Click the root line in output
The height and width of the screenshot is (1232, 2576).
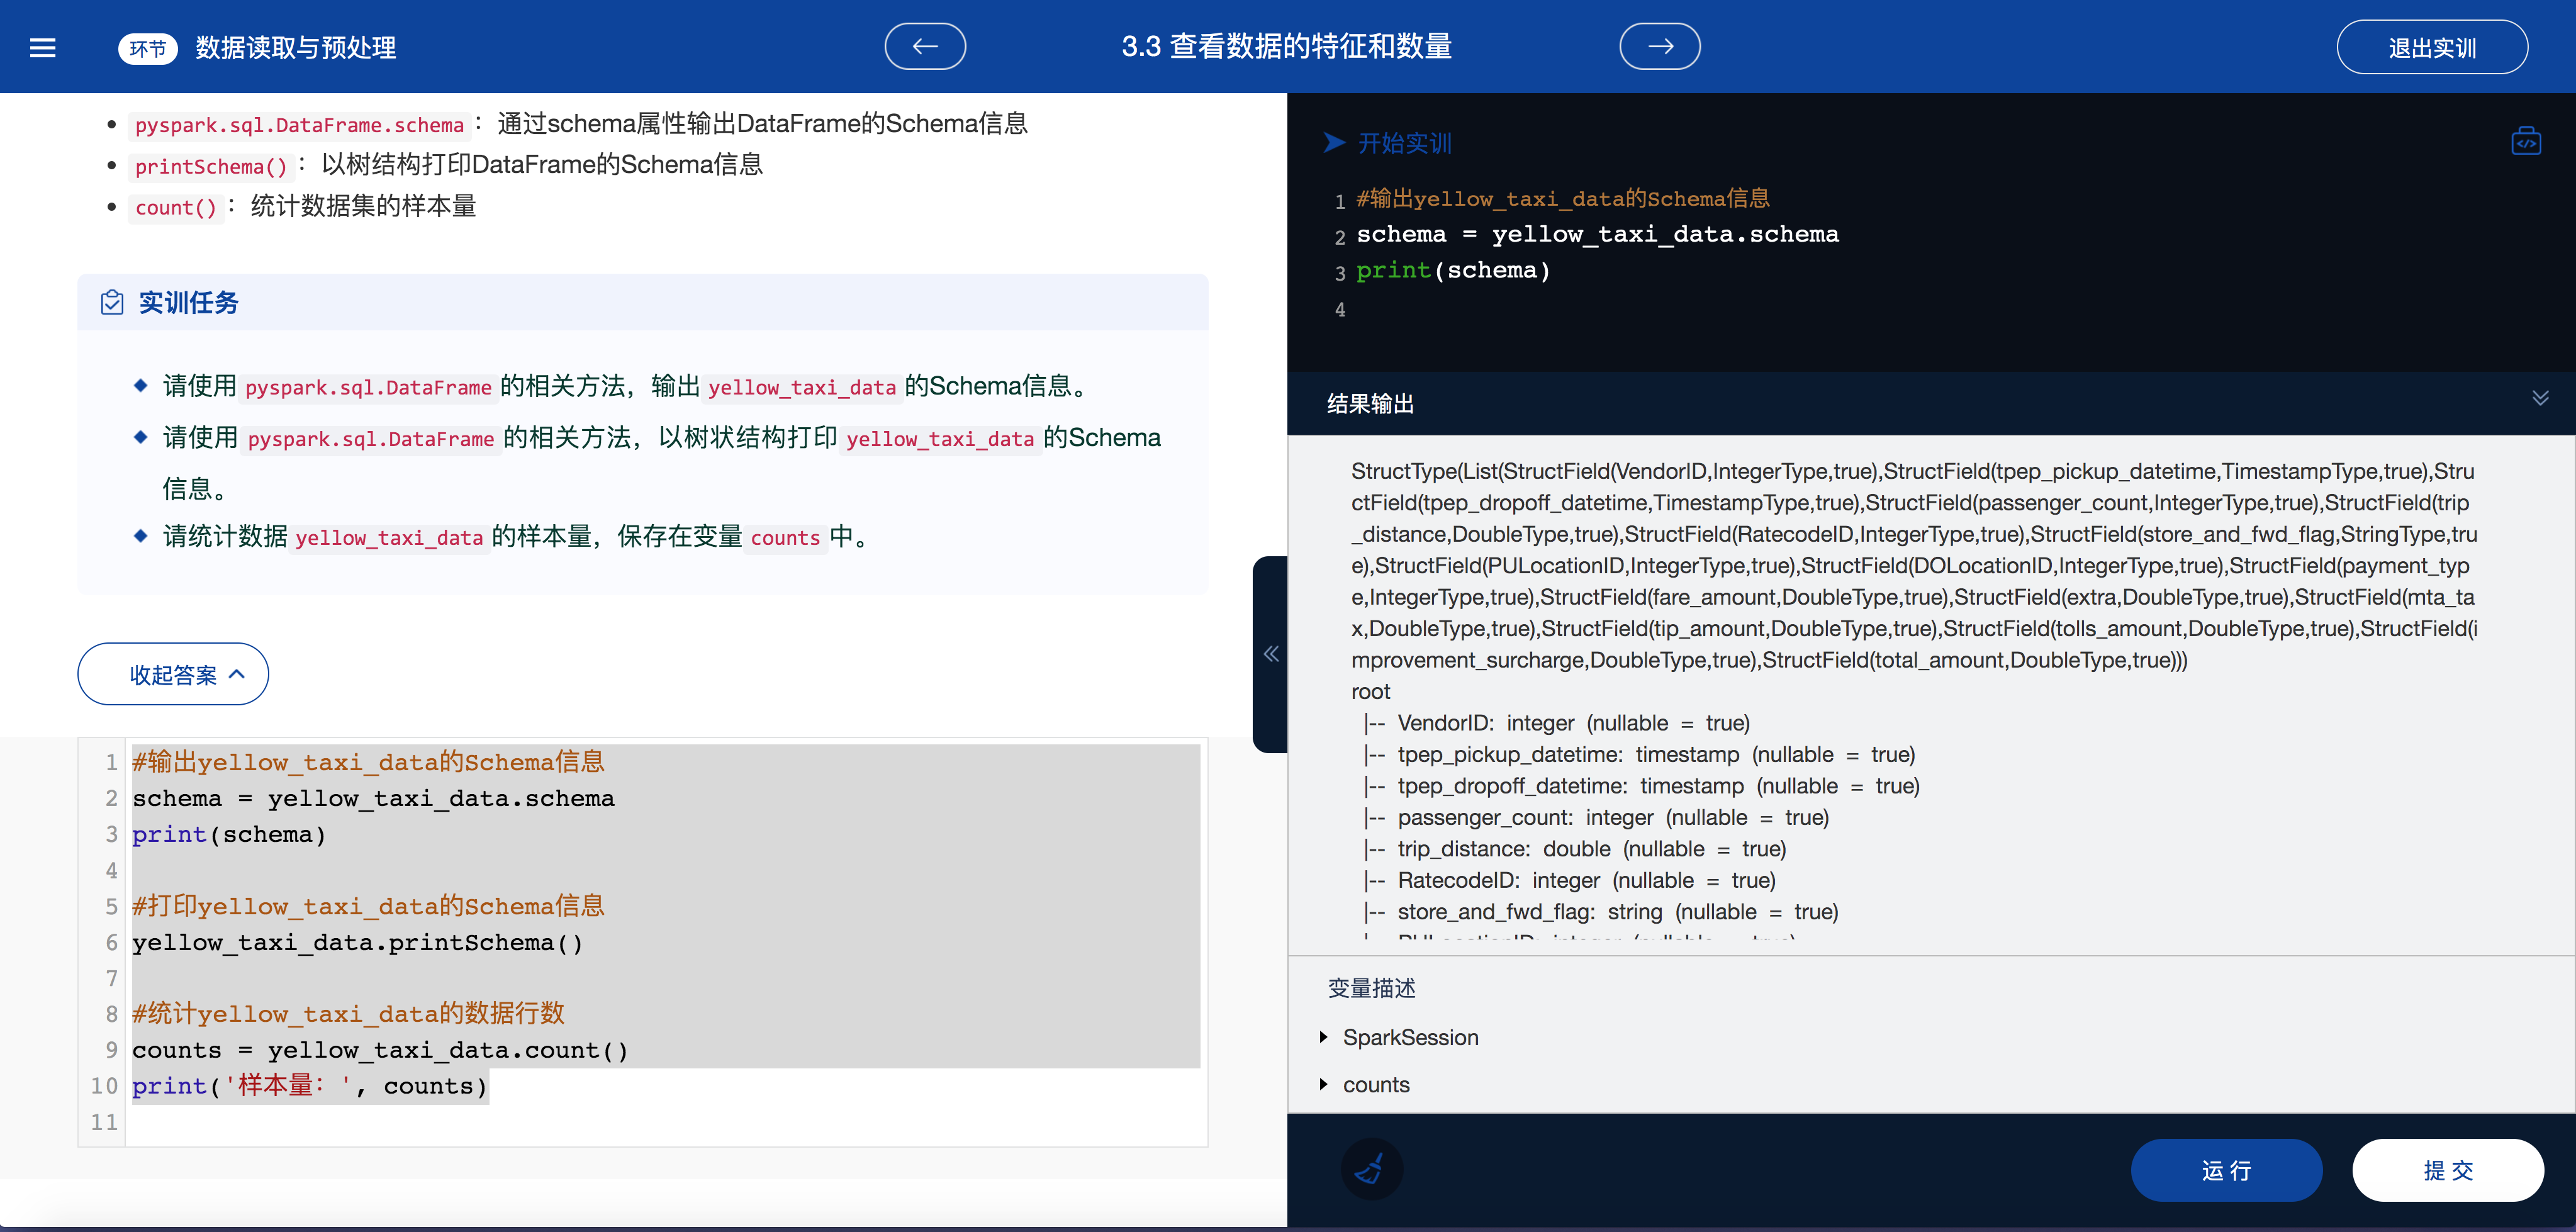1370,692
